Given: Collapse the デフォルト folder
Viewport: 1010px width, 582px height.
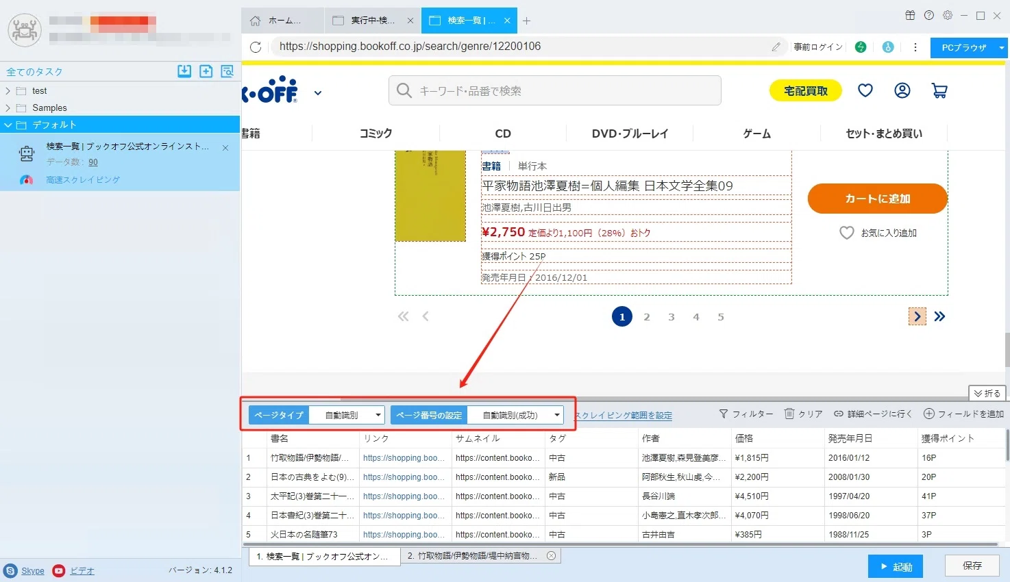Looking at the screenshot, I should pos(8,125).
